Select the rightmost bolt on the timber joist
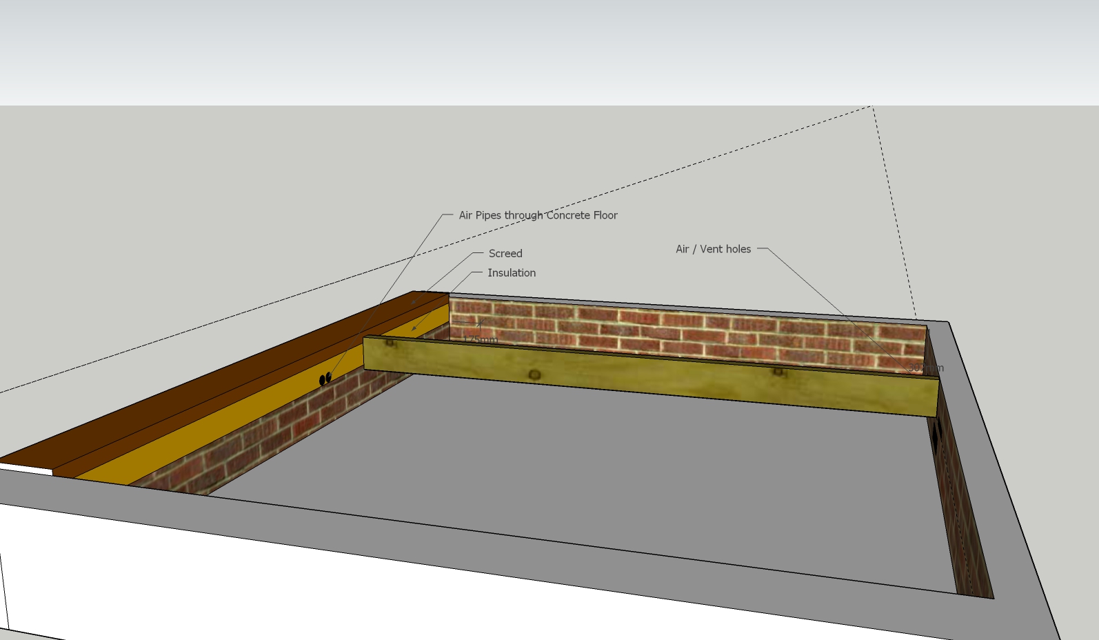The width and height of the screenshot is (1099, 640). tap(778, 372)
